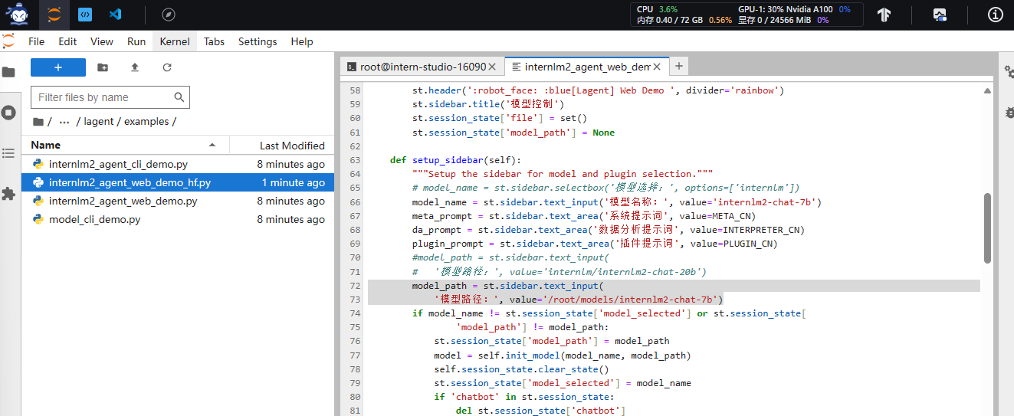Open the View menu
This screenshot has height=416, width=1014.
tap(102, 41)
